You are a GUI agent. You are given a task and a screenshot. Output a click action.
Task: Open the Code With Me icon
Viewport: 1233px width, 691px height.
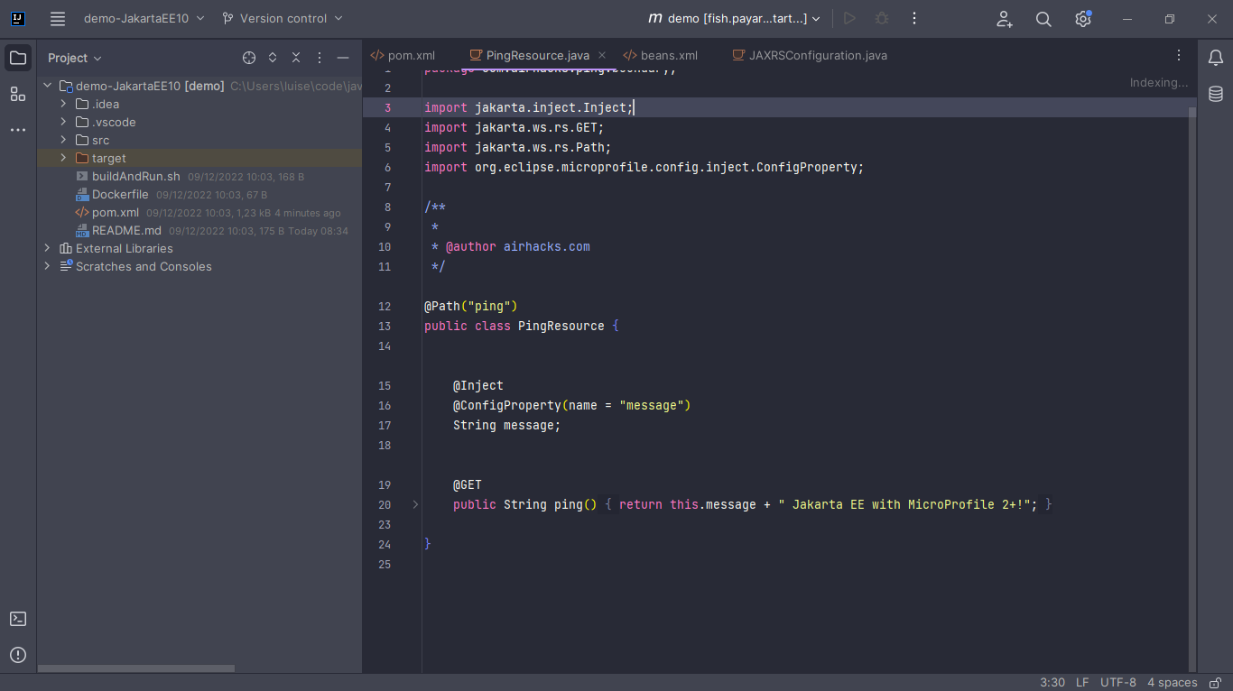tap(1005, 19)
